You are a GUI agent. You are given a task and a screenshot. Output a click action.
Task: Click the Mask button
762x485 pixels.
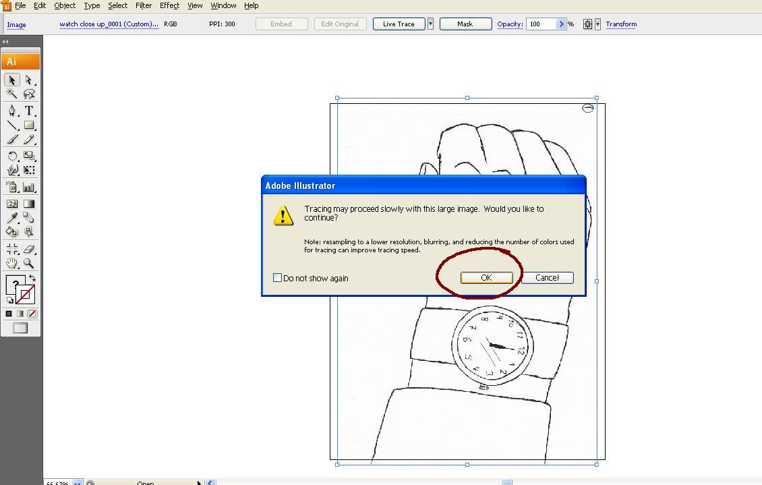point(465,24)
